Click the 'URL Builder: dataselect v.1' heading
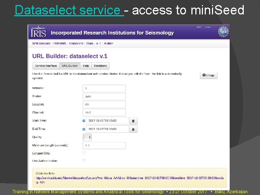This screenshot has width=260, height=195. coord(70,56)
